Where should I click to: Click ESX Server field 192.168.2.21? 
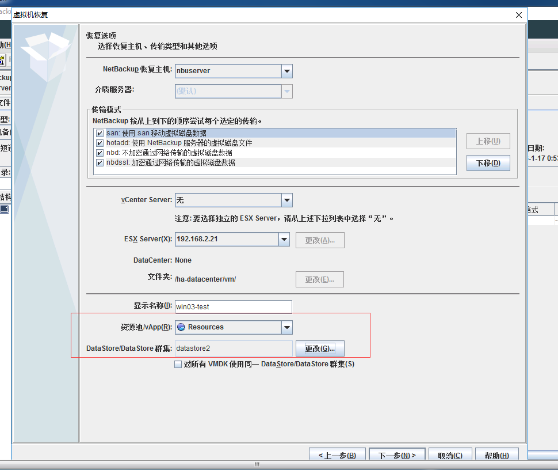(227, 239)
